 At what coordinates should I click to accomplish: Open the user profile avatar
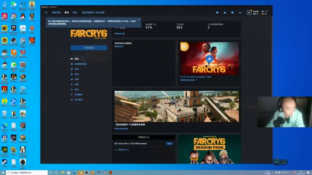249,12
